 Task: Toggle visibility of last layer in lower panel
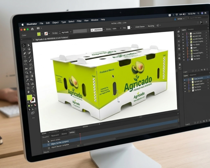[x=185, y=92]
